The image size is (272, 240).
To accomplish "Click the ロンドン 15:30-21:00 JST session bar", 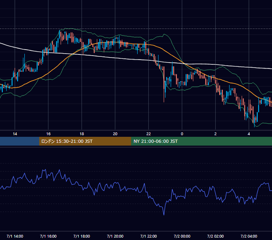I will click(x=85, y=141).
